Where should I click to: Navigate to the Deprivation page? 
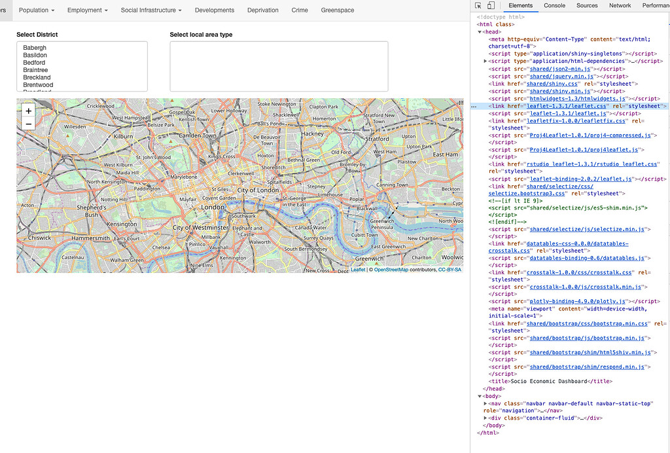(x=262, y=10)
